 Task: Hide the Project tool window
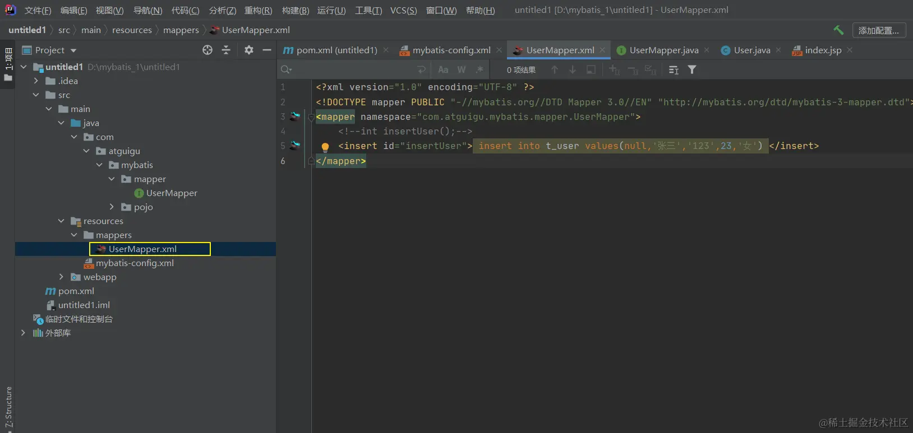pyautogui.click(x=267, y=50)
